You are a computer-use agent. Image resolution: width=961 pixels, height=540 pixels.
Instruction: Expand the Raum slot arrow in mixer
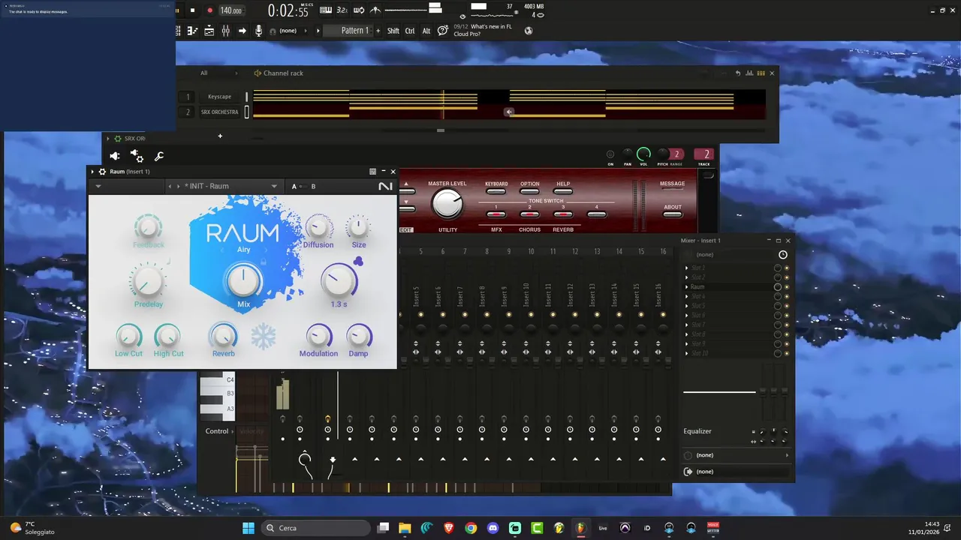point(686,286)
